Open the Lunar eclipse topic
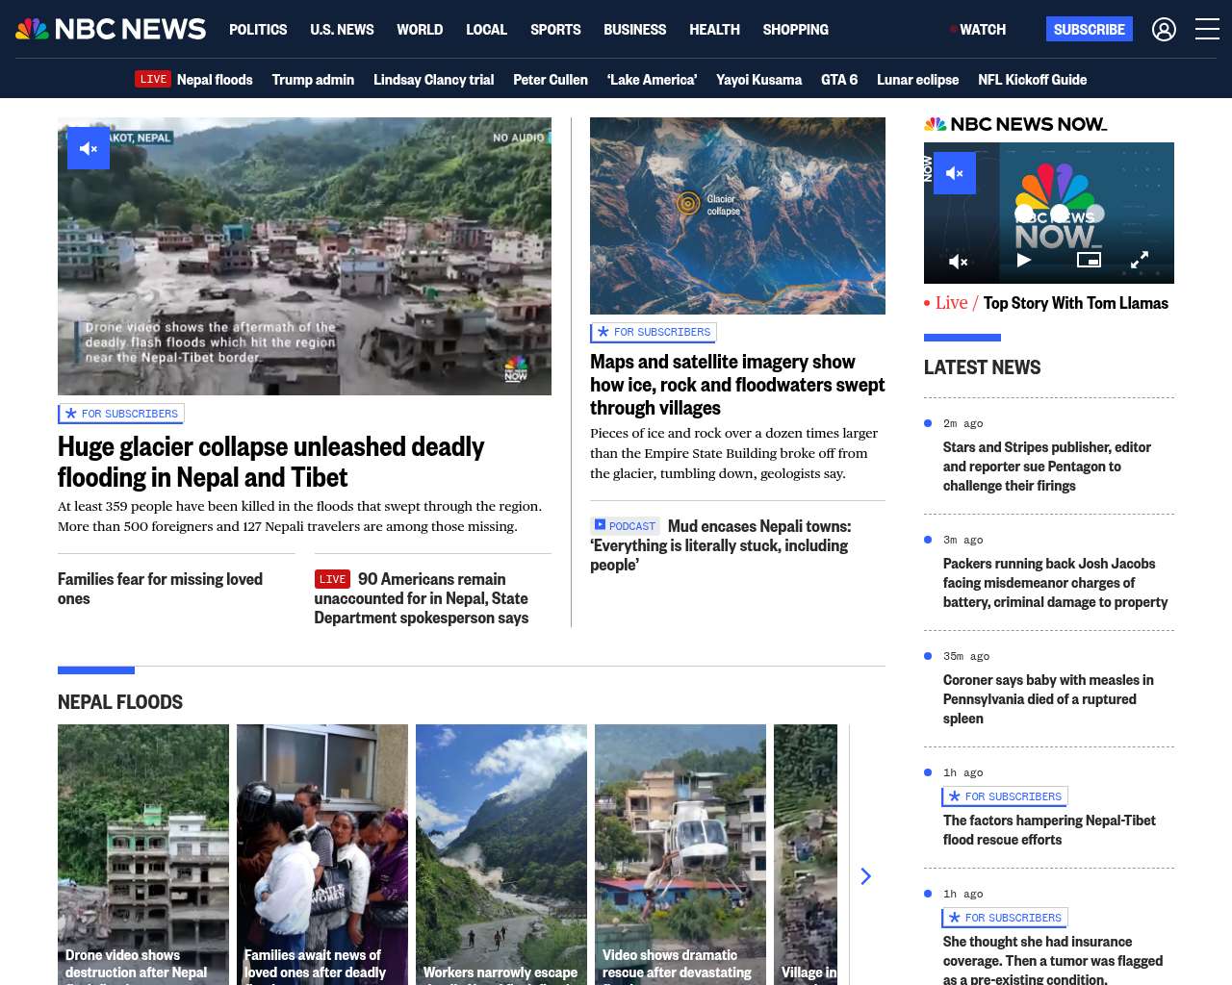The image size is (1232, 985). coord(917,80)
